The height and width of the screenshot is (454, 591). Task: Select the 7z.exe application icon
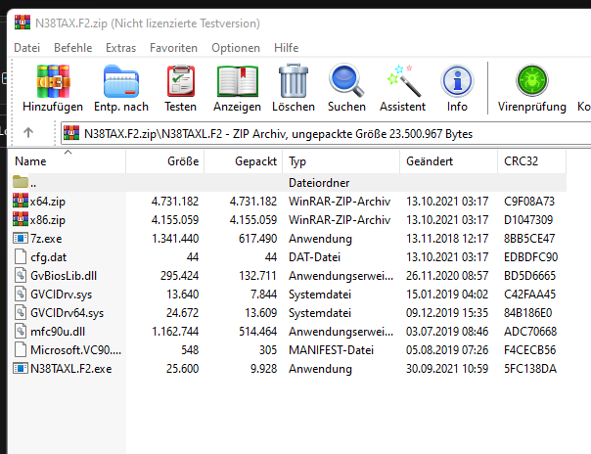coord(21,238)
